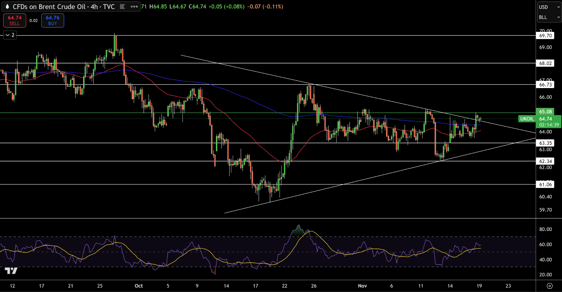This screenshot has width=562, height=292.
Task: Open the BLL unit dropdown
Action: 549,17
